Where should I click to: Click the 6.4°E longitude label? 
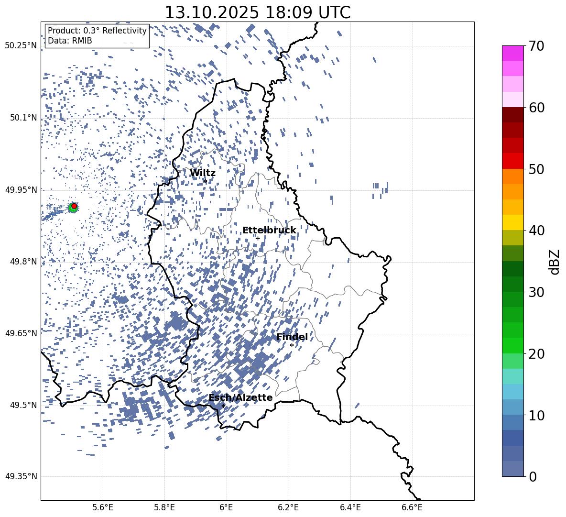(350, 507)
